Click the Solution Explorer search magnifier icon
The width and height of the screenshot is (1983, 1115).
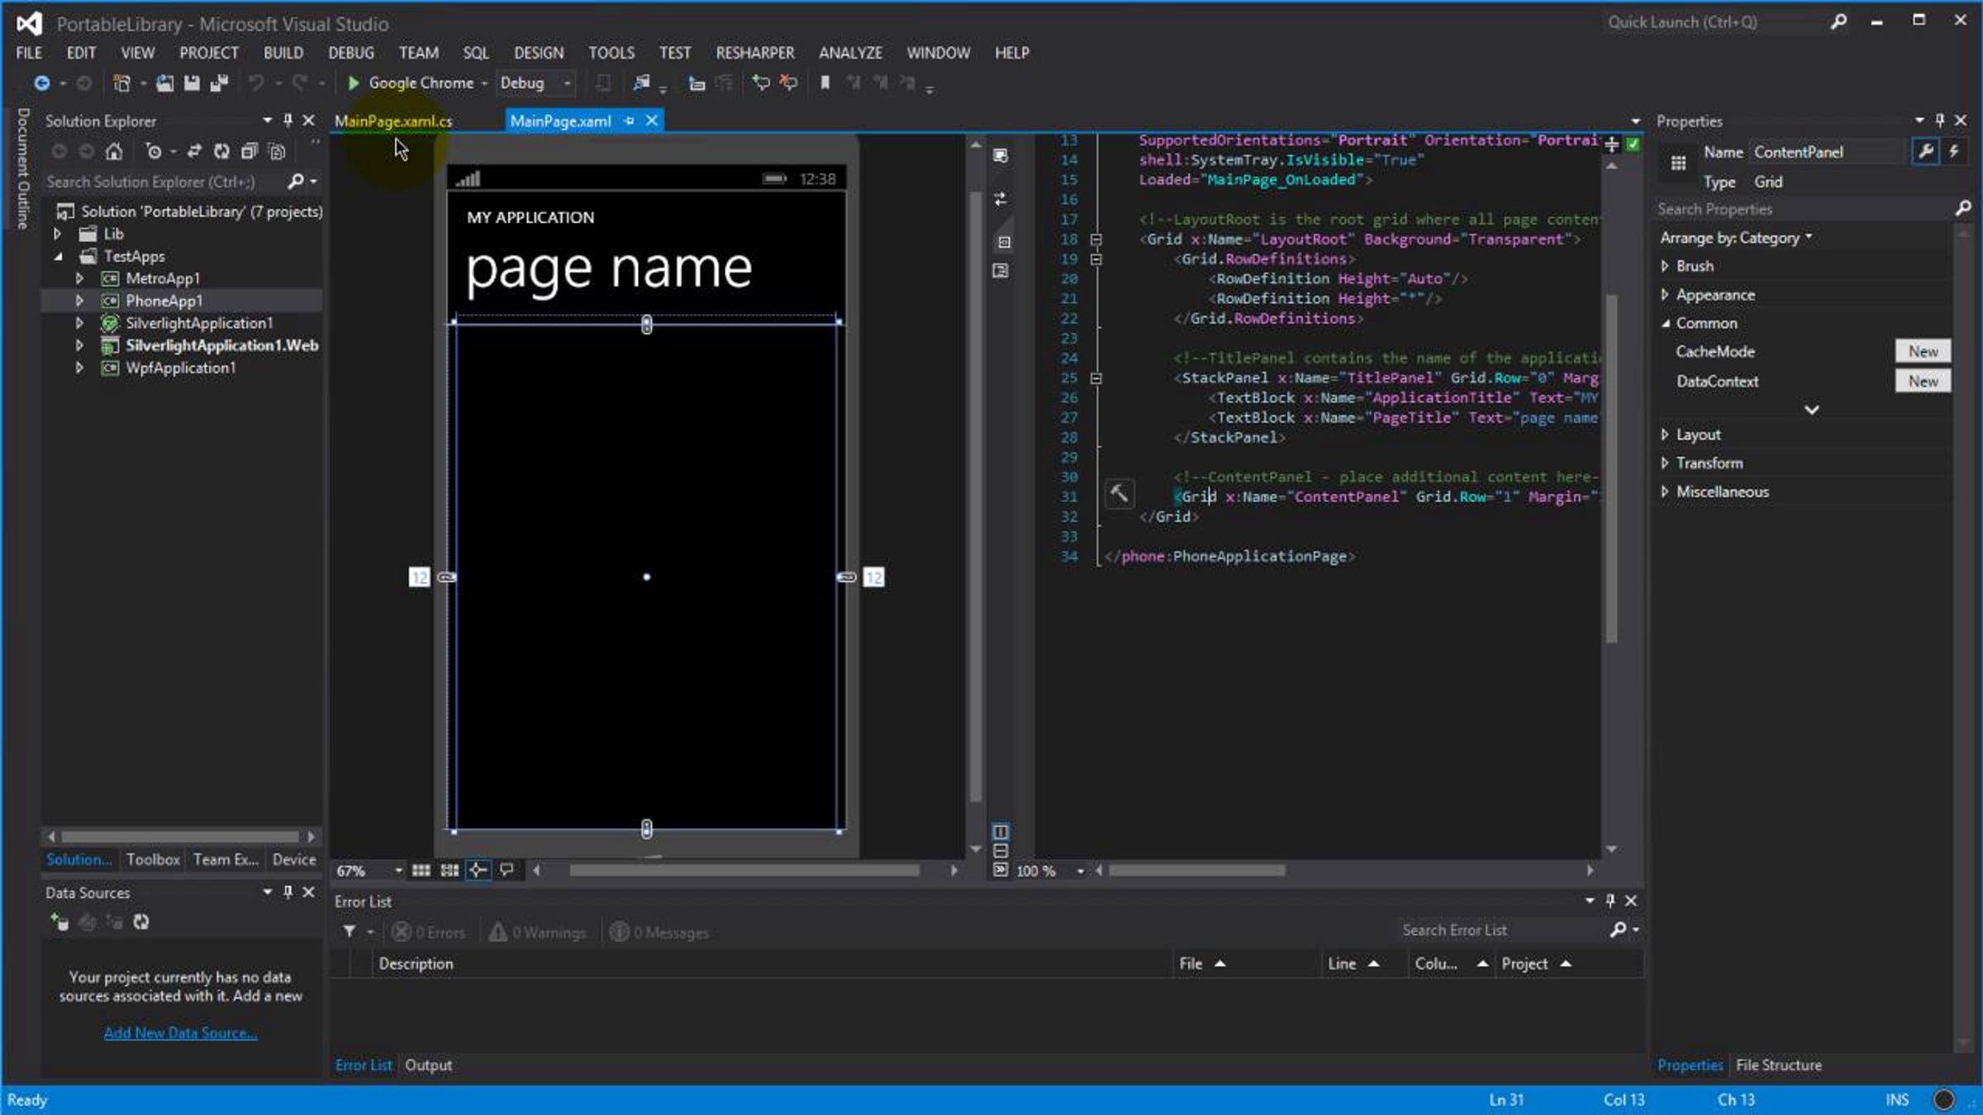296,181
